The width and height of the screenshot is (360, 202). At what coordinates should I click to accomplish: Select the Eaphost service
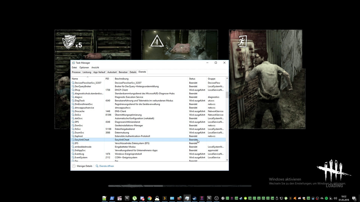pyautogui.click(x=148, y=136)
